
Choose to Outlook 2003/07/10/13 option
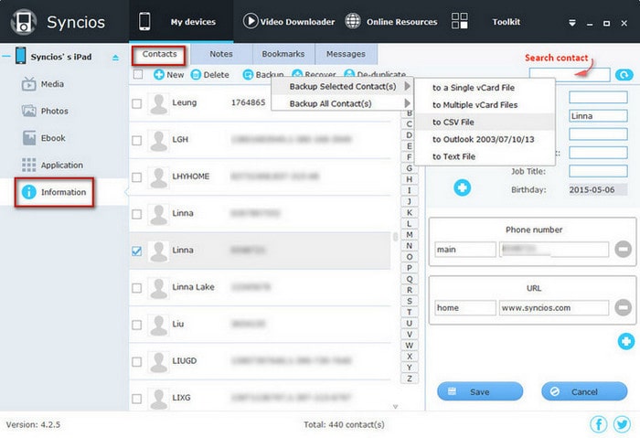[485, 139]
